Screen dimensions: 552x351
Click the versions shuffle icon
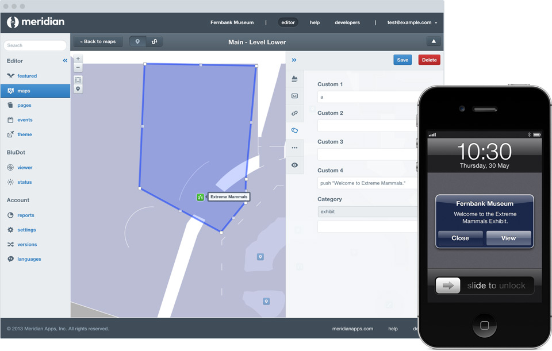10,244
